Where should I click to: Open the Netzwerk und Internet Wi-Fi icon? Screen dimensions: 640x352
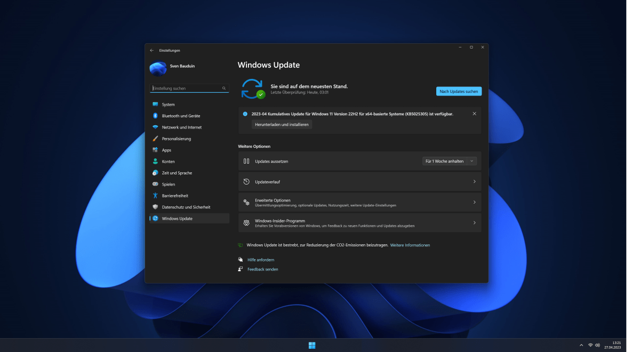[155, 127]
